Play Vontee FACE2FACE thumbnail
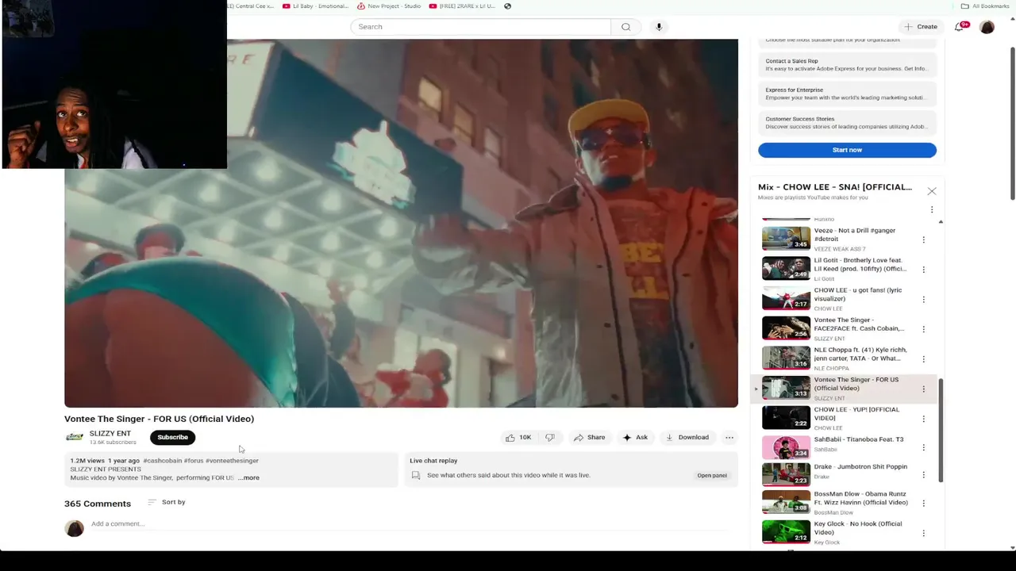Screen dimensions: 1016x571 (786, 328)
